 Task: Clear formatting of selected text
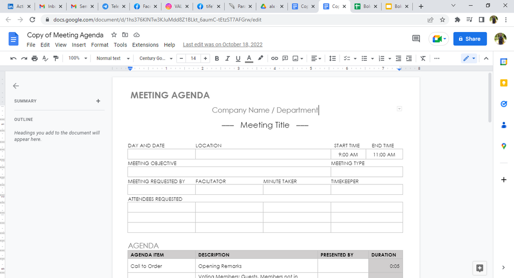pyautogui.click(x=423, y=58)
